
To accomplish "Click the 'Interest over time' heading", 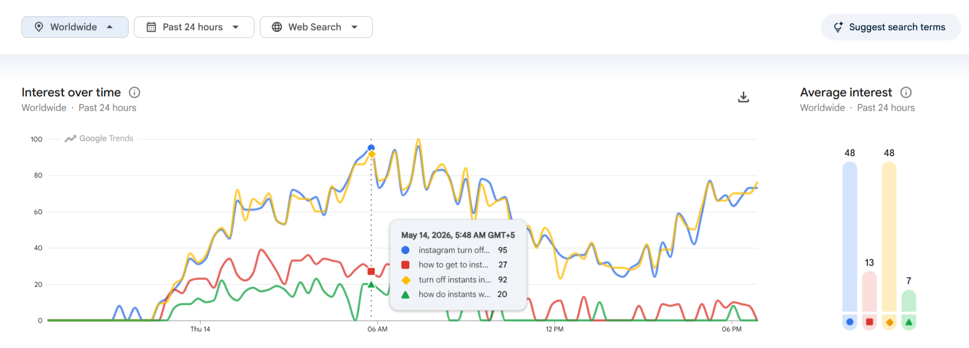I will [x=71, y=93].
